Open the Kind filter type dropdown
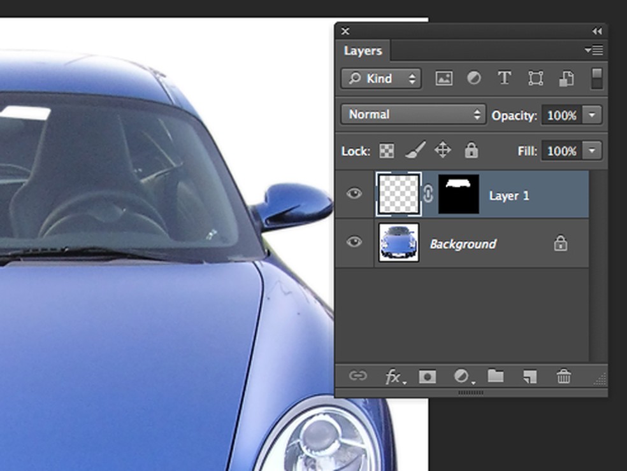This screenshot has width=627, height=471. point(381,79)
